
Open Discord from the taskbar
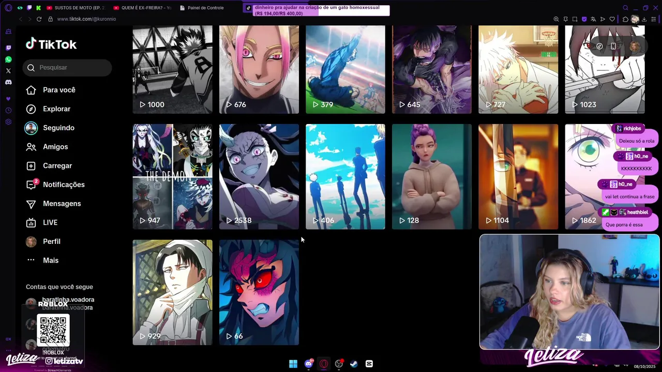(x=309, y=364)
